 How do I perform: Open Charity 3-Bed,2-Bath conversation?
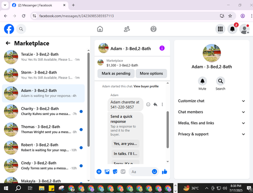point(44,111)
